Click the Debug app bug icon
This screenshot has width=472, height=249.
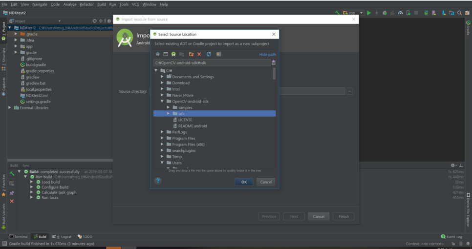pos(385,13)
